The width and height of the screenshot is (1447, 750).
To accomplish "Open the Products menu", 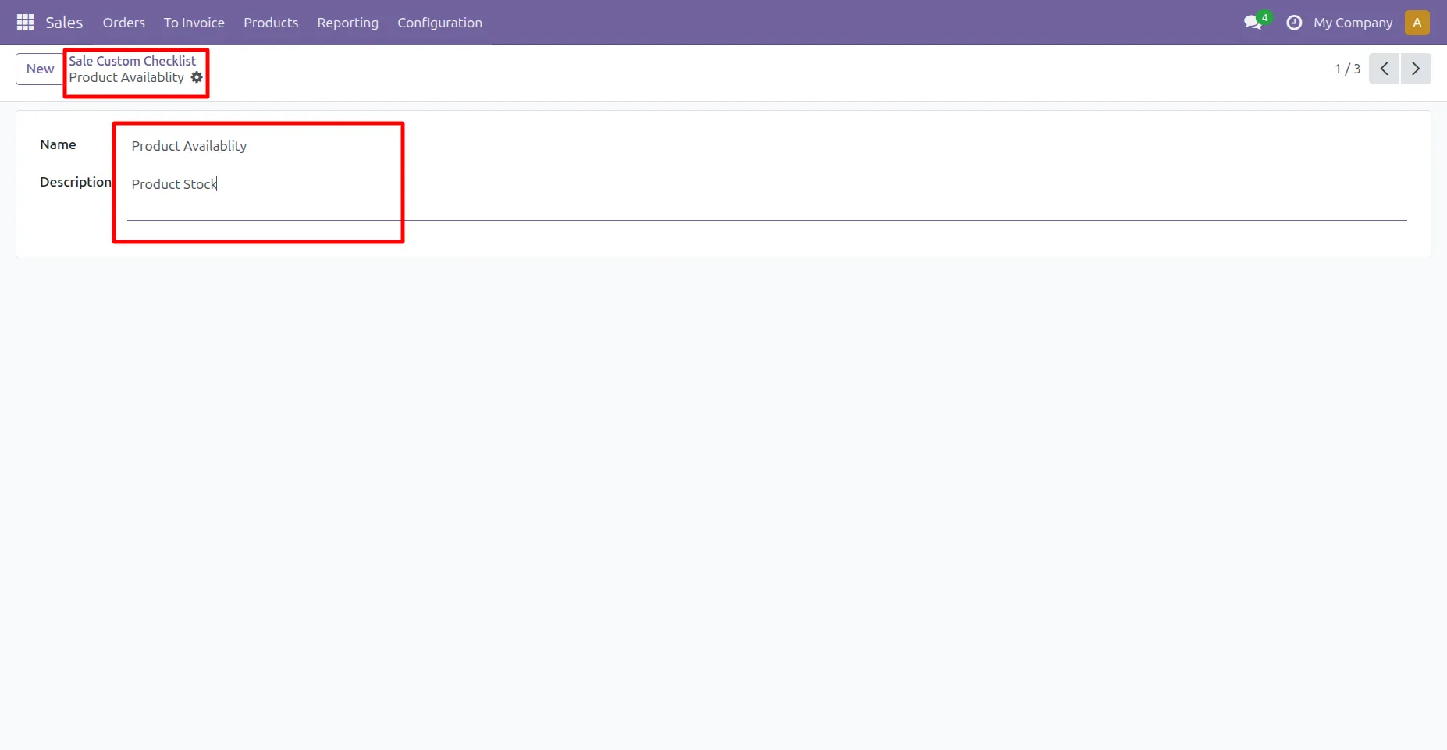I will 271,23.
